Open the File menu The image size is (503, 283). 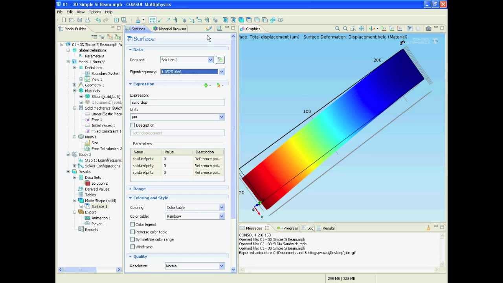coord(60,12)
